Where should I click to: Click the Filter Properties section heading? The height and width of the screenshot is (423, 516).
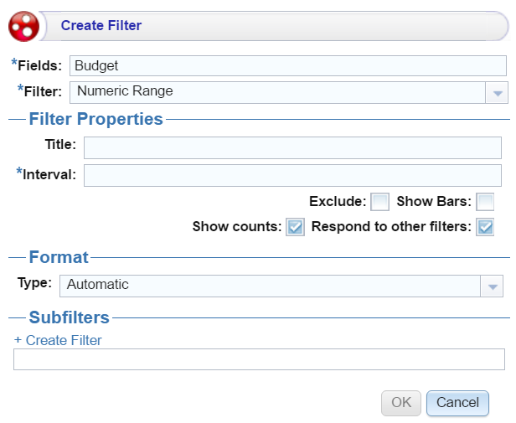pyautogui.click(x=95, y=119)
